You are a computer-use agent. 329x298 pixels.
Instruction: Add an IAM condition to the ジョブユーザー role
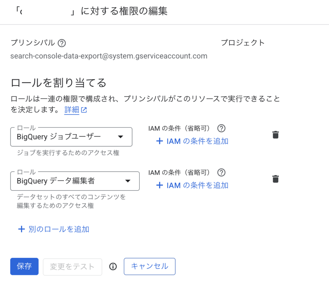click(x=192, y=141)
